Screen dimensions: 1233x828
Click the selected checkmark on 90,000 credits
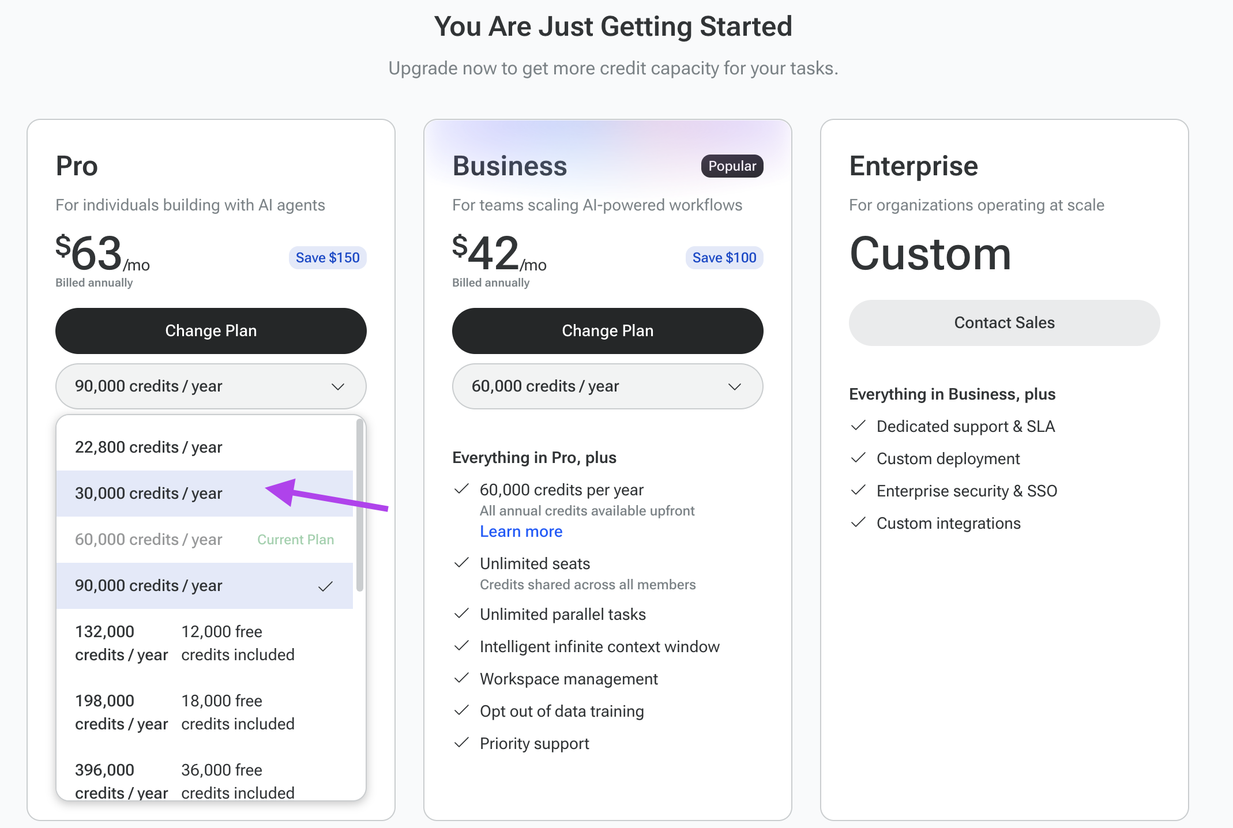click(x=325, y=586)
